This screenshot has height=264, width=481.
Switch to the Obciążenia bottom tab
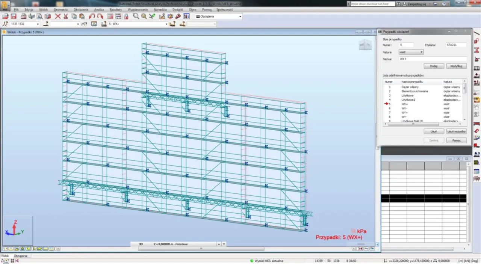point(21,256)
